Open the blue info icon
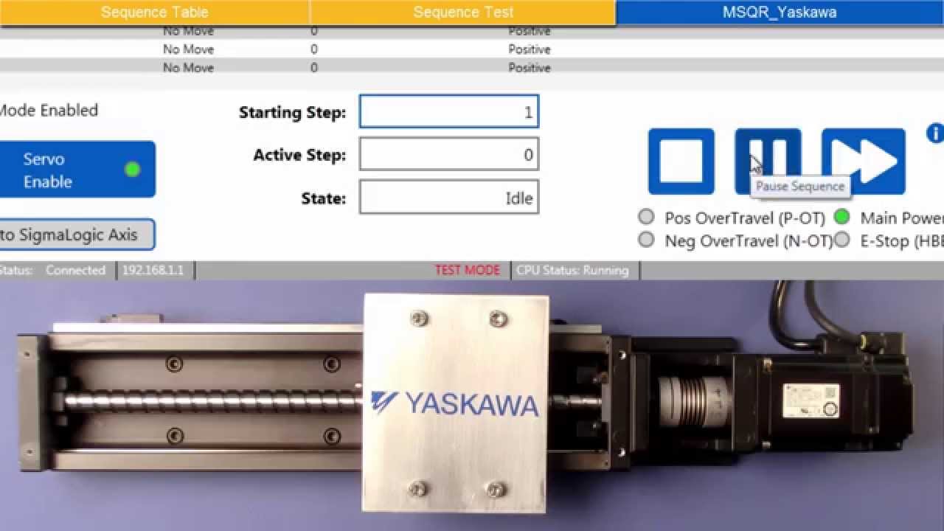This screenshot has height=531, width=944. [935, 133]
